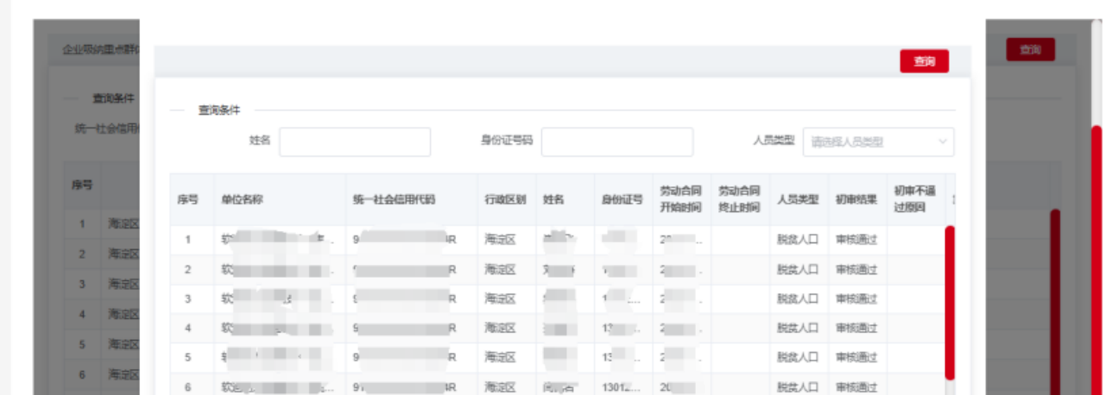Open the 人员类型 dropdown selector
1105x395 pixels.
point(872,142)
